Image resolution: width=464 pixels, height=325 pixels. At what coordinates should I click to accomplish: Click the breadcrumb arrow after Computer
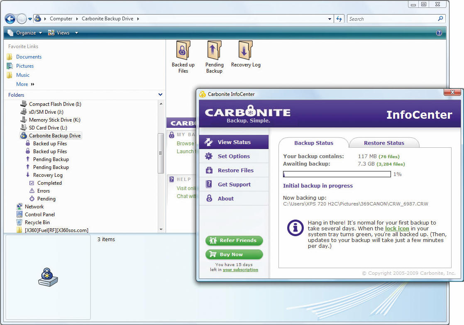(77, 19)
